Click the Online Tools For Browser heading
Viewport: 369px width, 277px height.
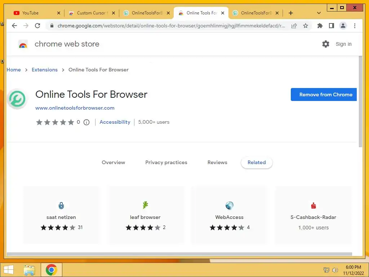pyautogui.click(x=91, y=94)
